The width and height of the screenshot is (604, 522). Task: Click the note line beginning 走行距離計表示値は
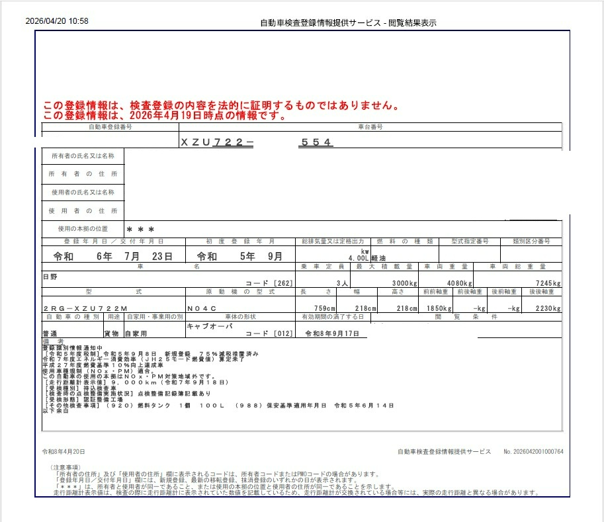pos(296,492)
